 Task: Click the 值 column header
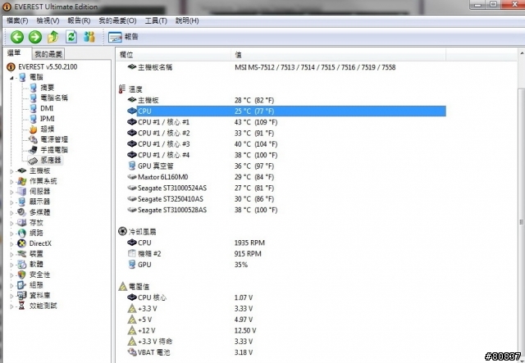(x=338, y=55)
